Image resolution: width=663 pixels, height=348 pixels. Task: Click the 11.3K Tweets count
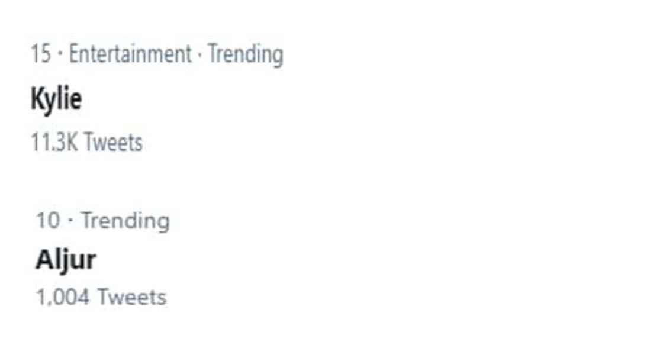click(x=86, y=142)
